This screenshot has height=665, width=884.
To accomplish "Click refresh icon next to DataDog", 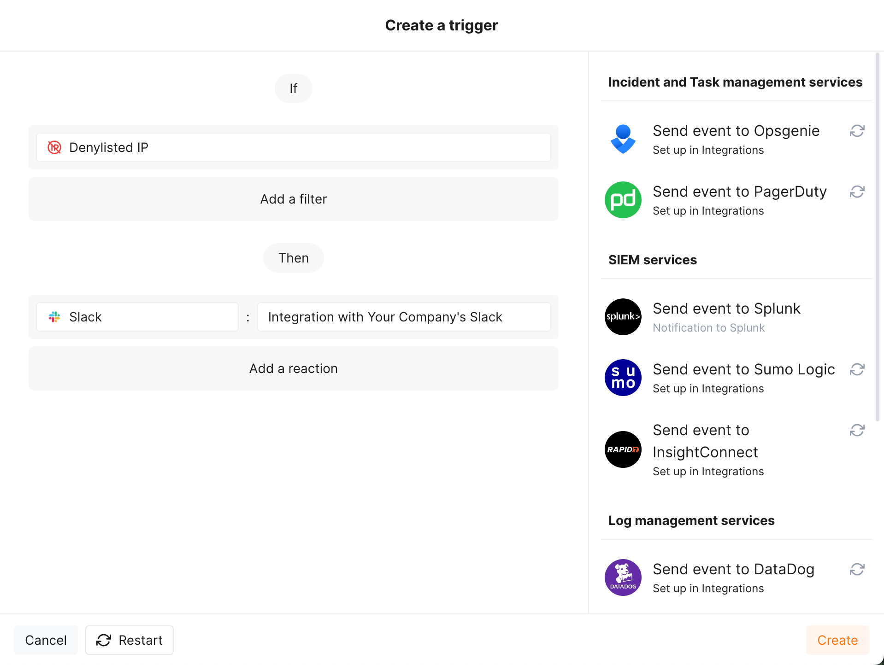I will pyautogui.click(x=857, y=570).
